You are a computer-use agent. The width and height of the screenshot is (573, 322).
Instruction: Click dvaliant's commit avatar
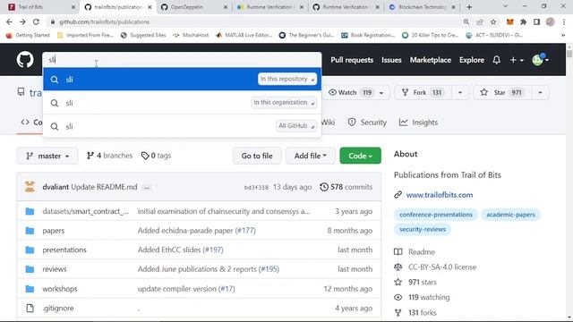click(30, 187)
